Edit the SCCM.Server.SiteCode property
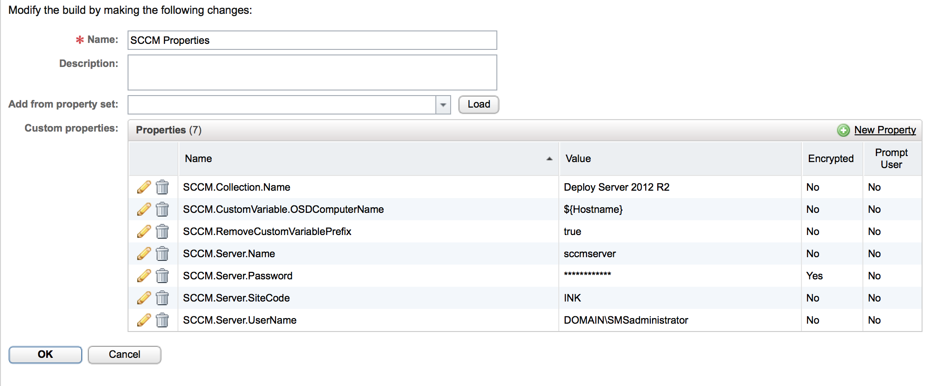 (x=144, y=298)
